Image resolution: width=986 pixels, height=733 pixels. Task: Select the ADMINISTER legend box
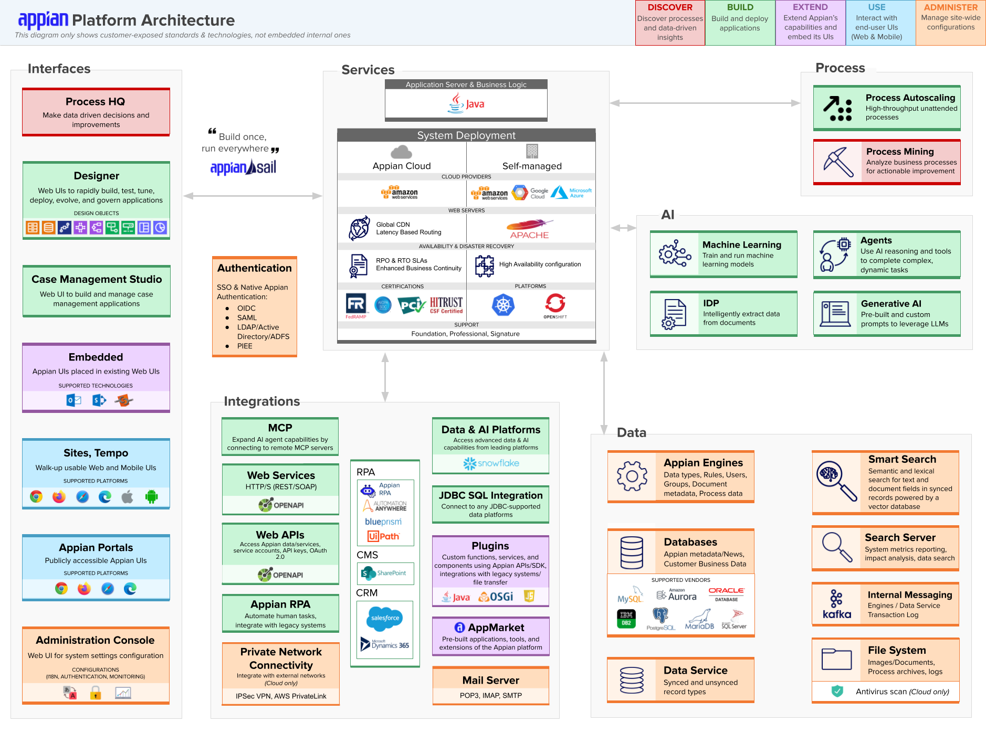coord(951,23)
